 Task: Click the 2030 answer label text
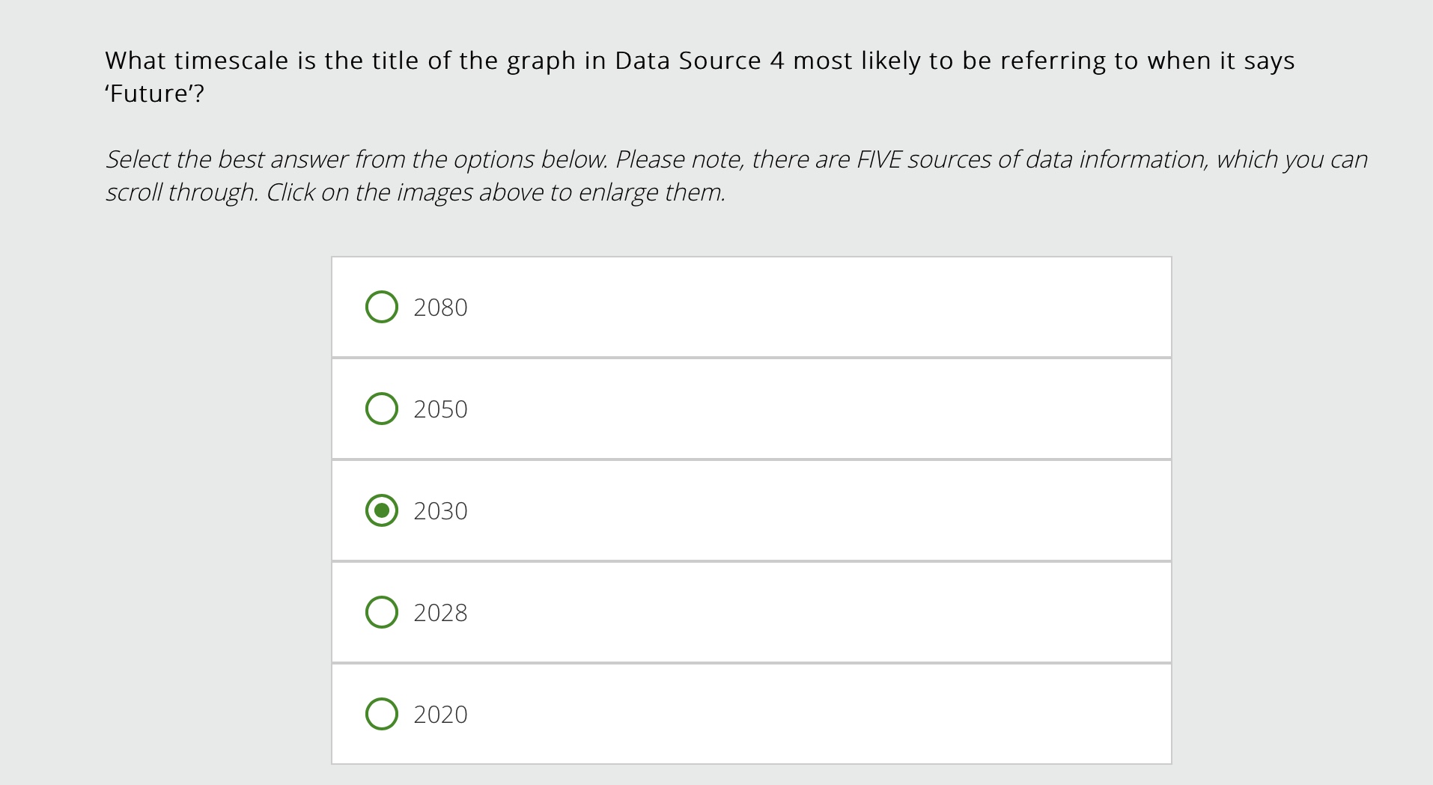[440, 510]
